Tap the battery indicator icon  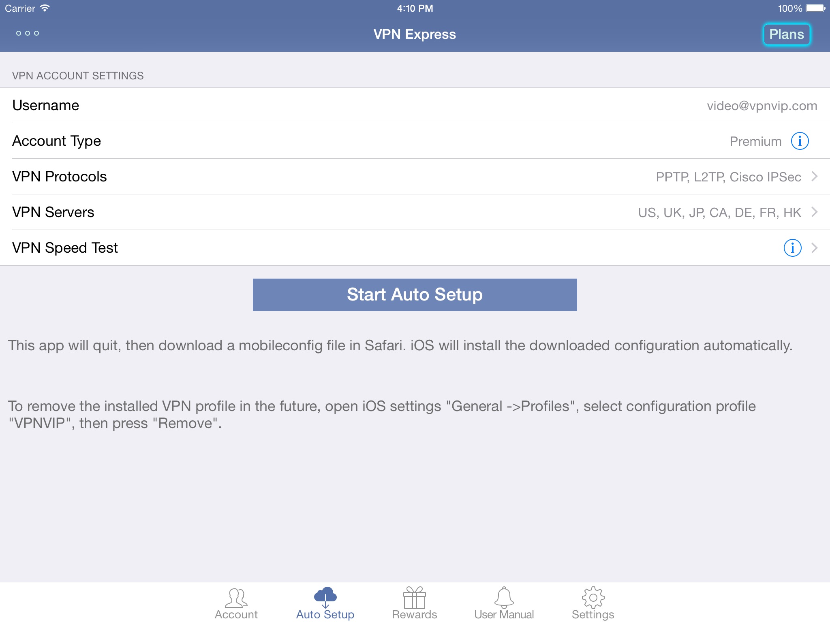pyautogui.click(x=815, y=8)
